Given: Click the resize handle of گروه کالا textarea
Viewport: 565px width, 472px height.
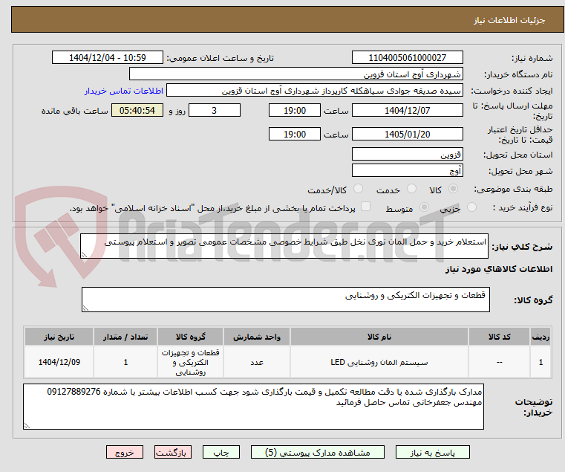Looking at the screenshot, I should 86,308.
